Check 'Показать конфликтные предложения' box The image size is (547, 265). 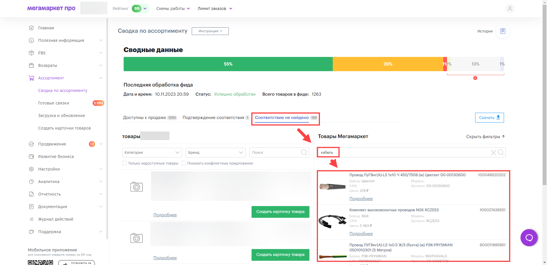click(x=184, y=163)
